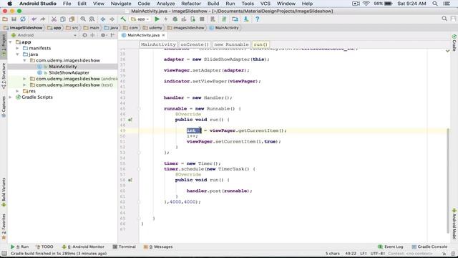Screen dimensions: 458x258
Task: Select MainActivity in the project tree
Action: 62,67
